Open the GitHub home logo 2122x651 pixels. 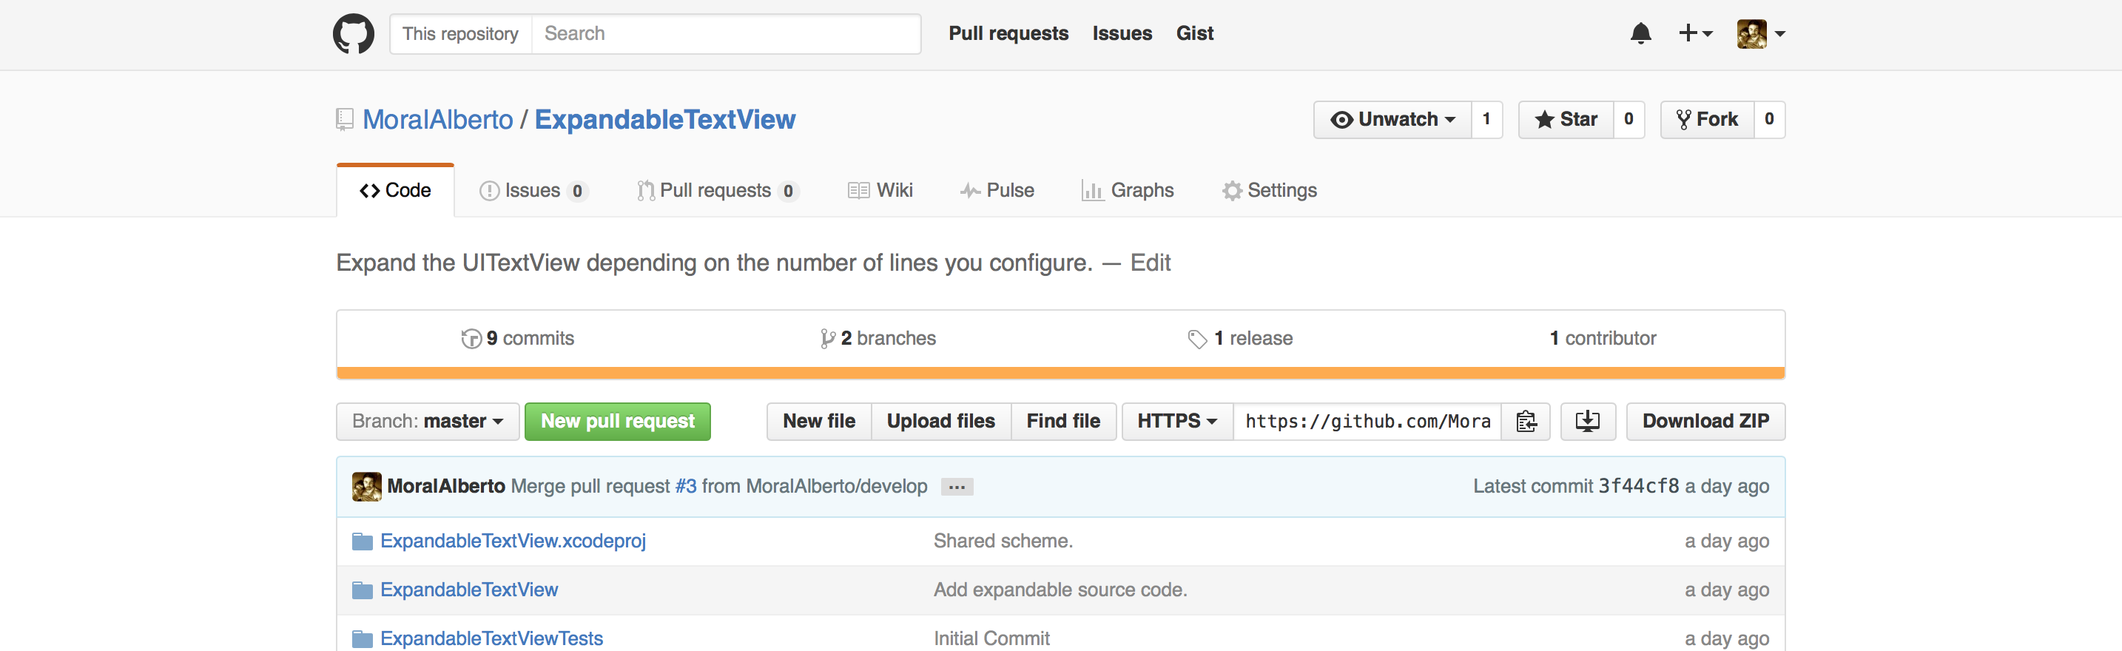[354, 34]
